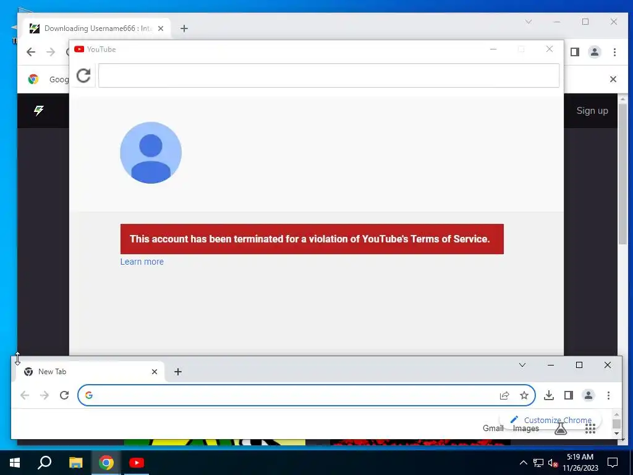Open Gmail link
The height and width of the screenshot is (475, 633).
pyautogui.click(x=493, y=429)
